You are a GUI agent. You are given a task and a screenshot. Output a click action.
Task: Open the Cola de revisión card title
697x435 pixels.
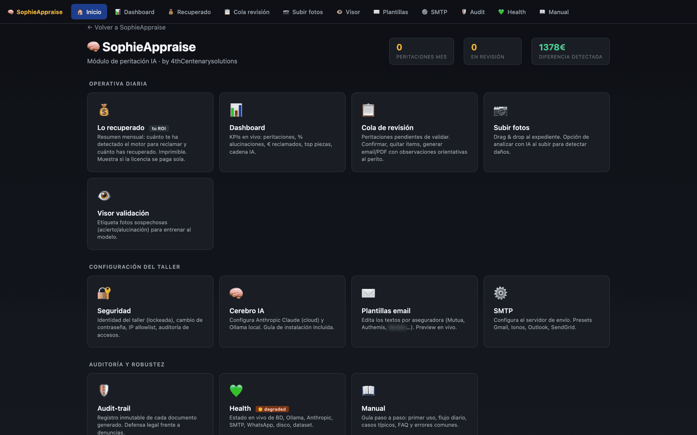(x=387, y=128)
